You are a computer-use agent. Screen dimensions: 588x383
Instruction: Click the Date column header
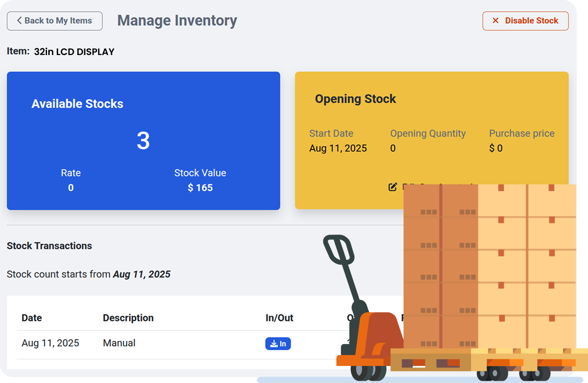[x=31, y=318]
